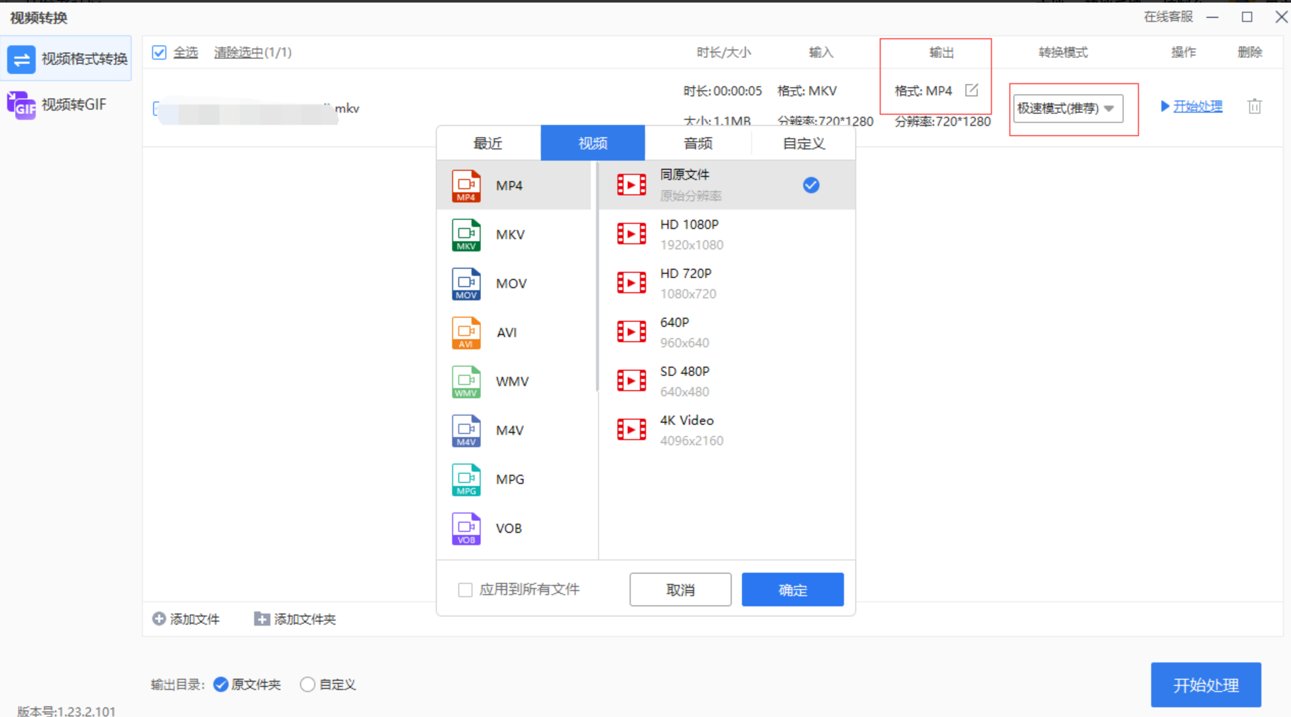The image size is (1291, 717).
Task: Choose the MKV format icon
Action: point(466,235)
